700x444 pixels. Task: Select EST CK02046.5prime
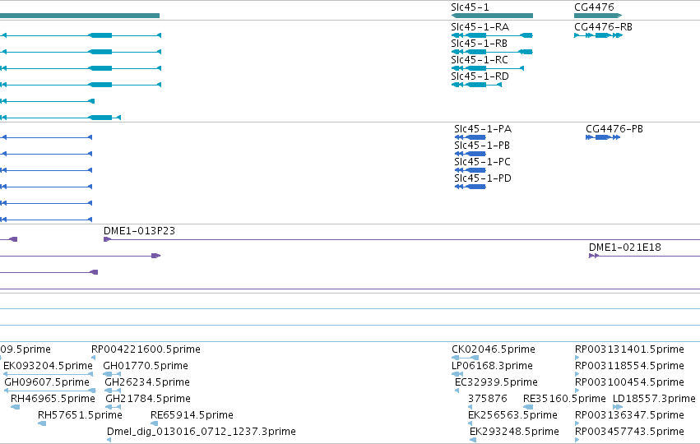tap(494, 349)
